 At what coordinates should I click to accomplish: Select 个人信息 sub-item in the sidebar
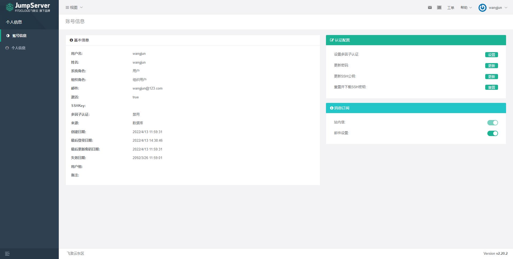[29, 48]
